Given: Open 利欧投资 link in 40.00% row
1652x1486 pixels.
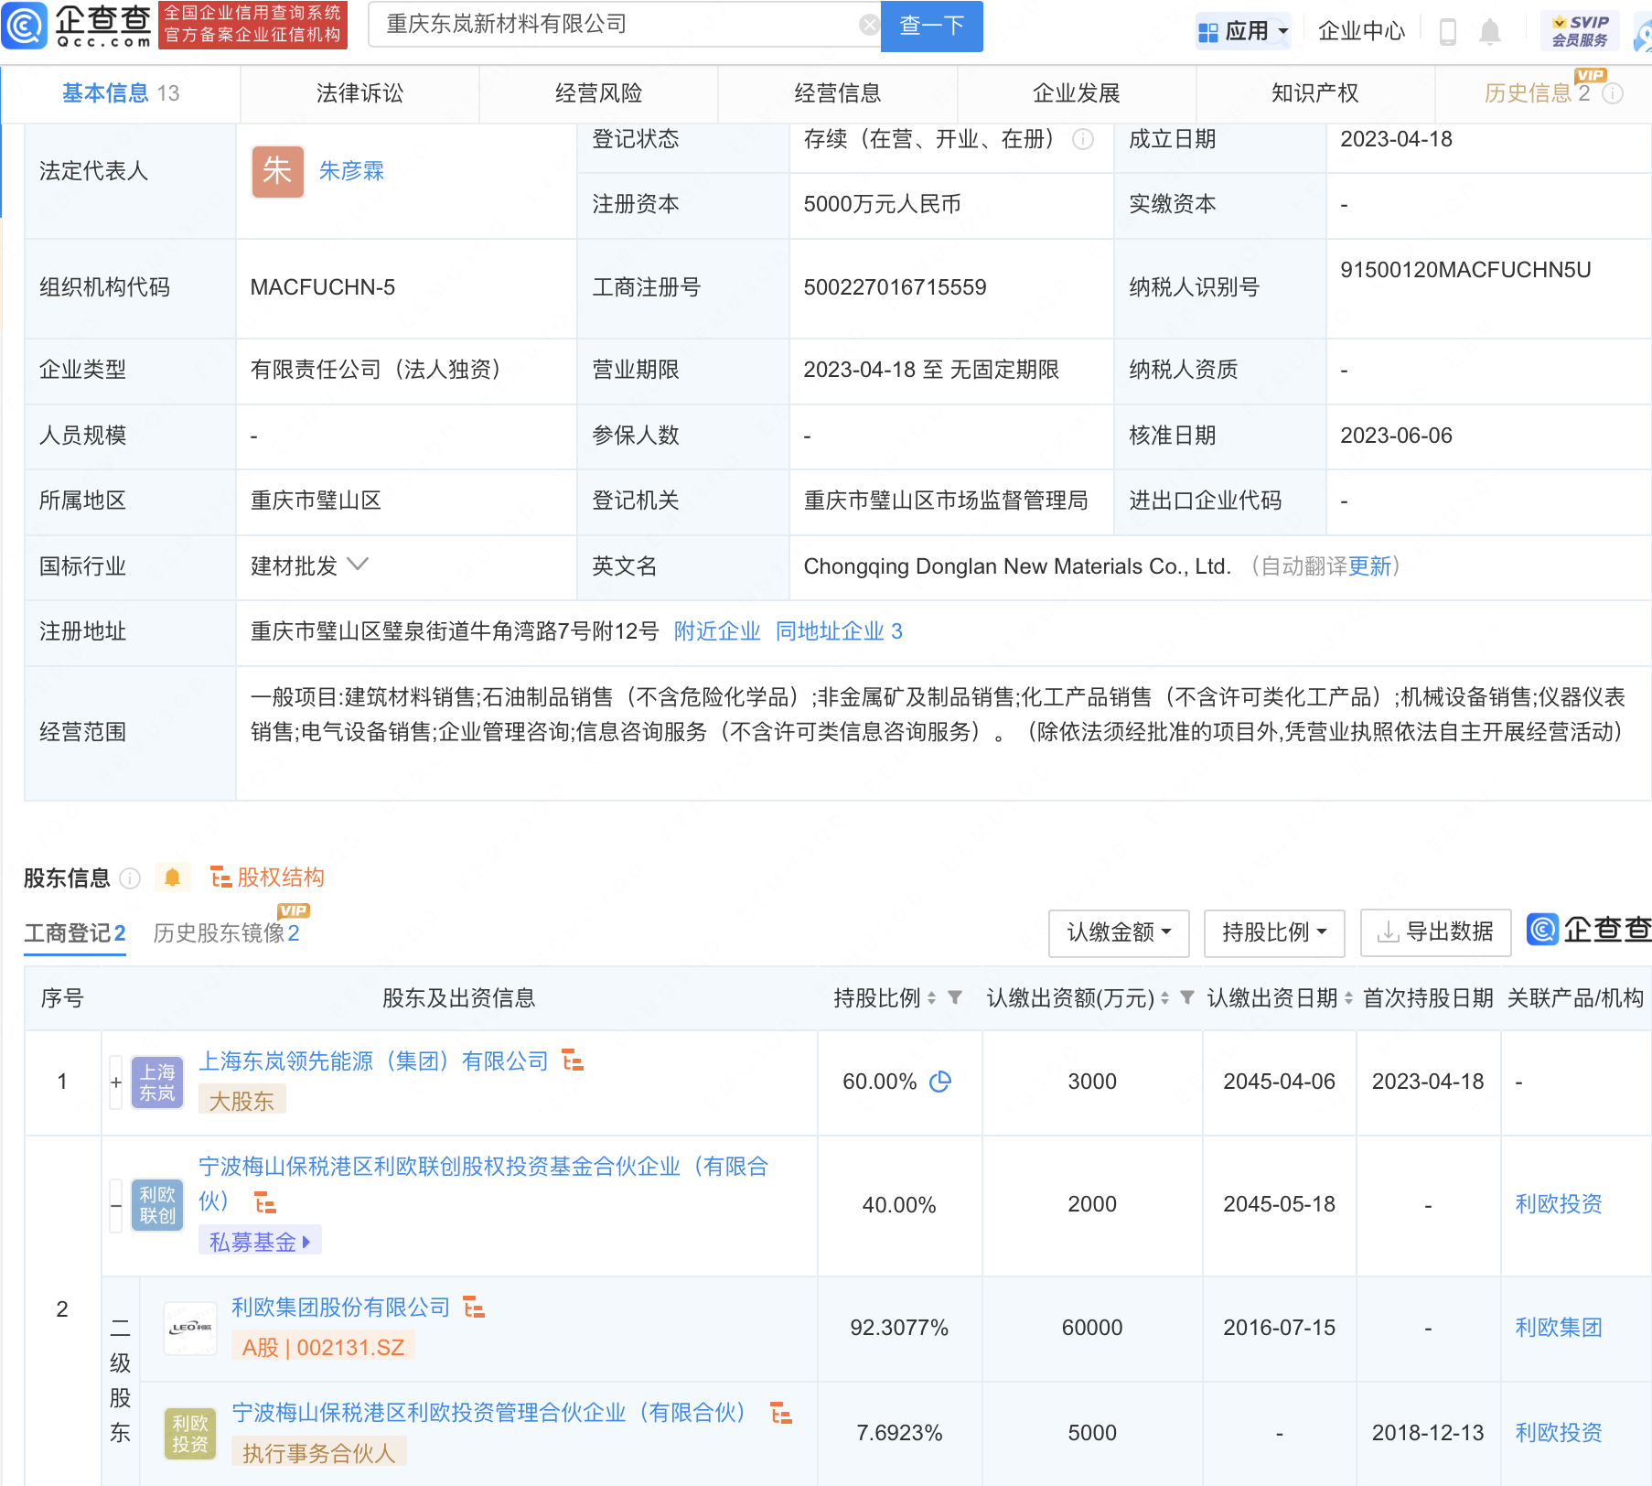Looking at the screenshot, I should coord(1559,1204).
